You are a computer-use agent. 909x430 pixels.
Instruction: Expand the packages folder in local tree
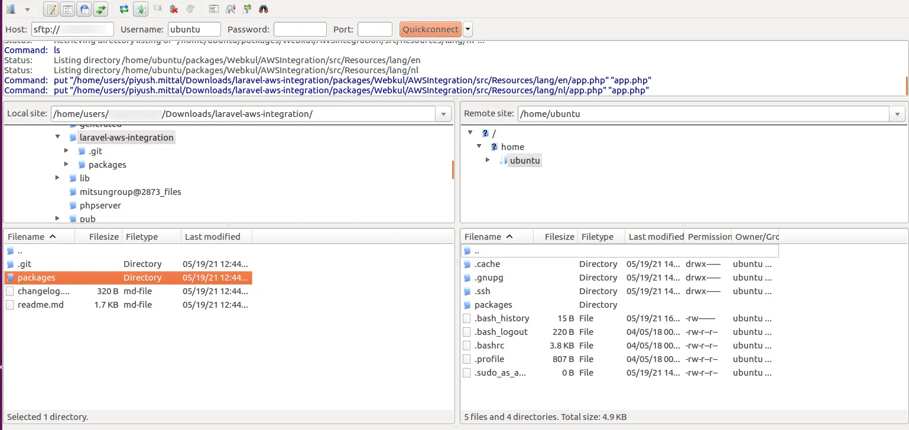tap(67, 164)
